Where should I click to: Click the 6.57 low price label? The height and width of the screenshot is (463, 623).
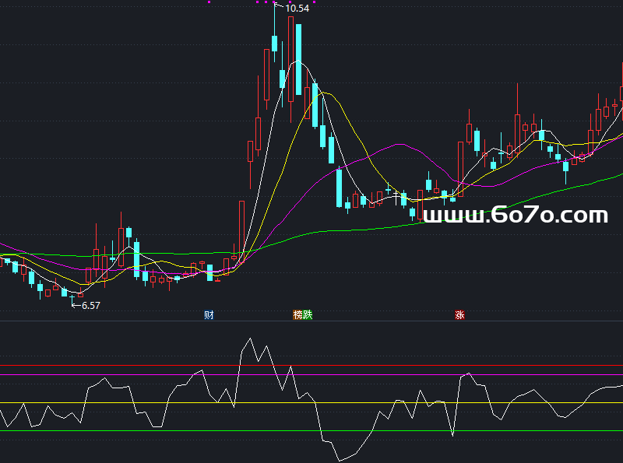[90, 306]
